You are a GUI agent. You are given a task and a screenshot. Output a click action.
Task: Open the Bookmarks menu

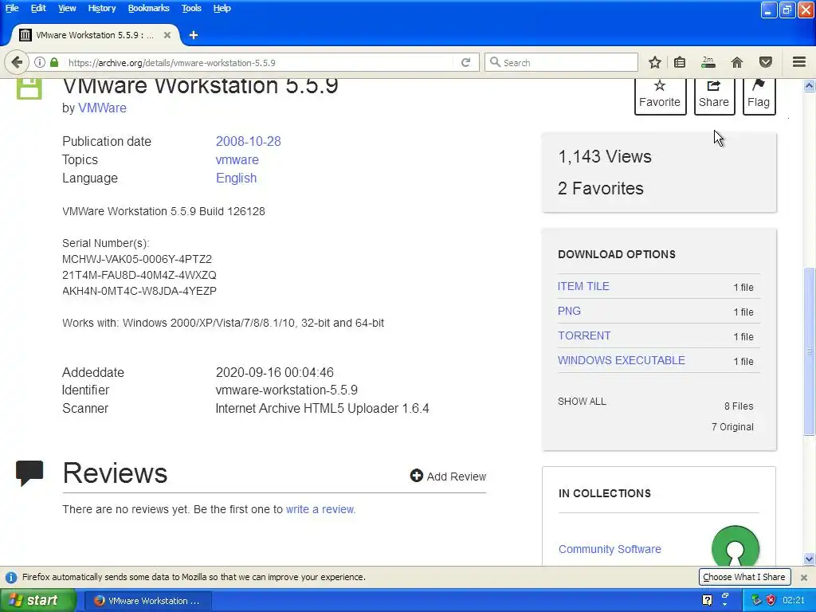click(x=148, y=8)
